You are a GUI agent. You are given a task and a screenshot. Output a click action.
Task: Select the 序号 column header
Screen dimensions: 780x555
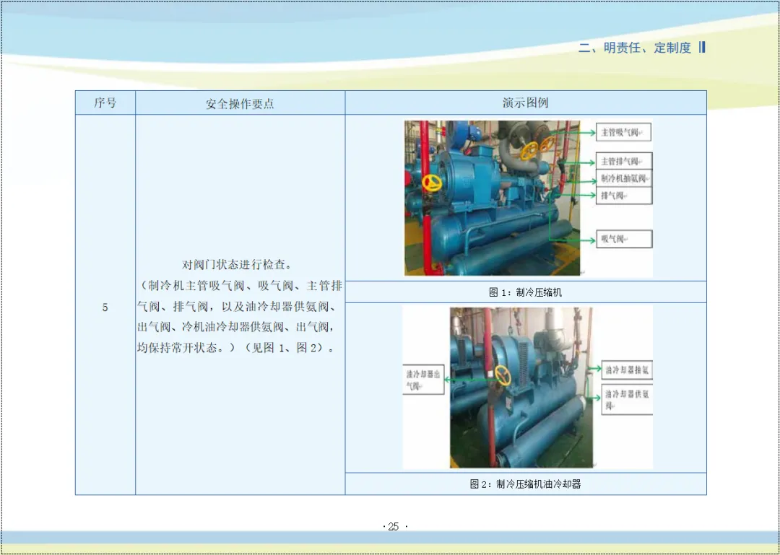tap(105, 103)
